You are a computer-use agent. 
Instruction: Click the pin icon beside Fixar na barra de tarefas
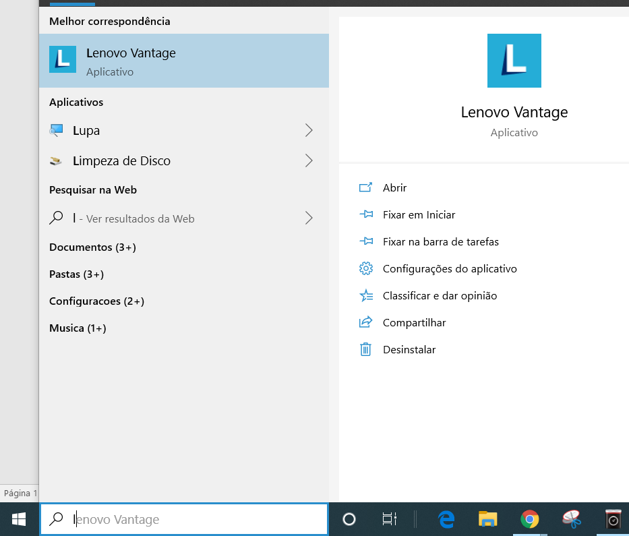(x=366, y=241)
